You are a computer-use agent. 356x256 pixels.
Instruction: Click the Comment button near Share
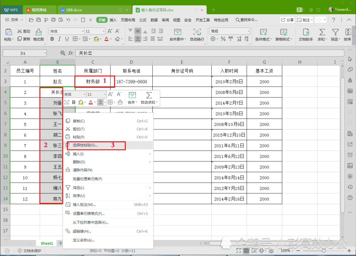(x=305, y=20)
